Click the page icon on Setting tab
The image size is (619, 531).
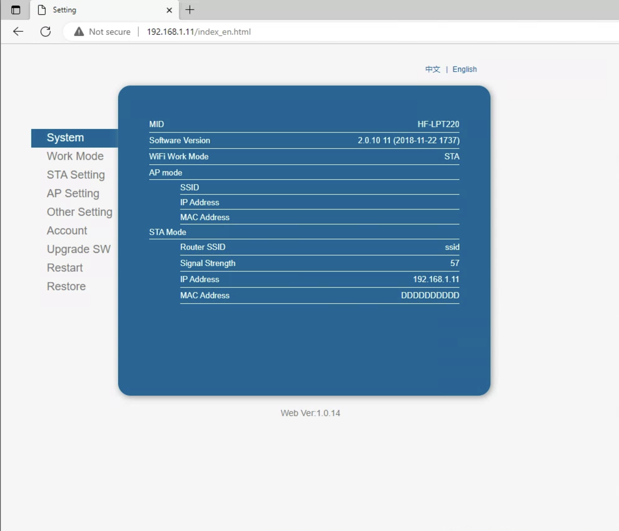click(x=42, y=10)
